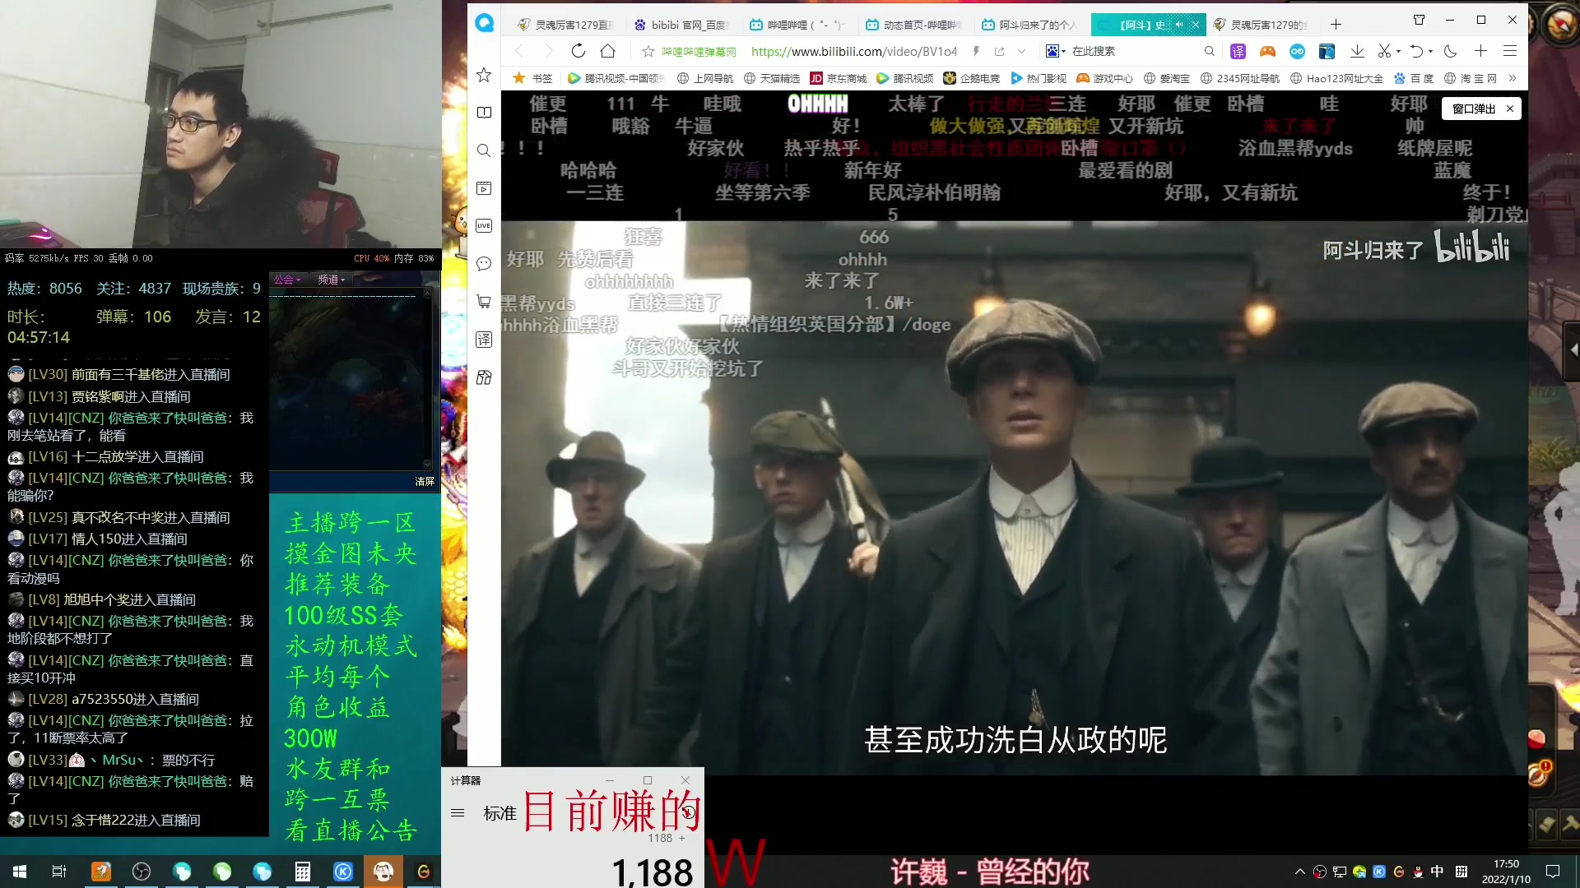This screenshot has height=888, width=1580.
Task: Close the 窗口弹出 popup button
Action: pos(1510,109)
